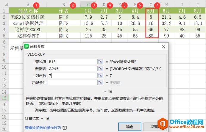Select column A header

pos(28,5)
